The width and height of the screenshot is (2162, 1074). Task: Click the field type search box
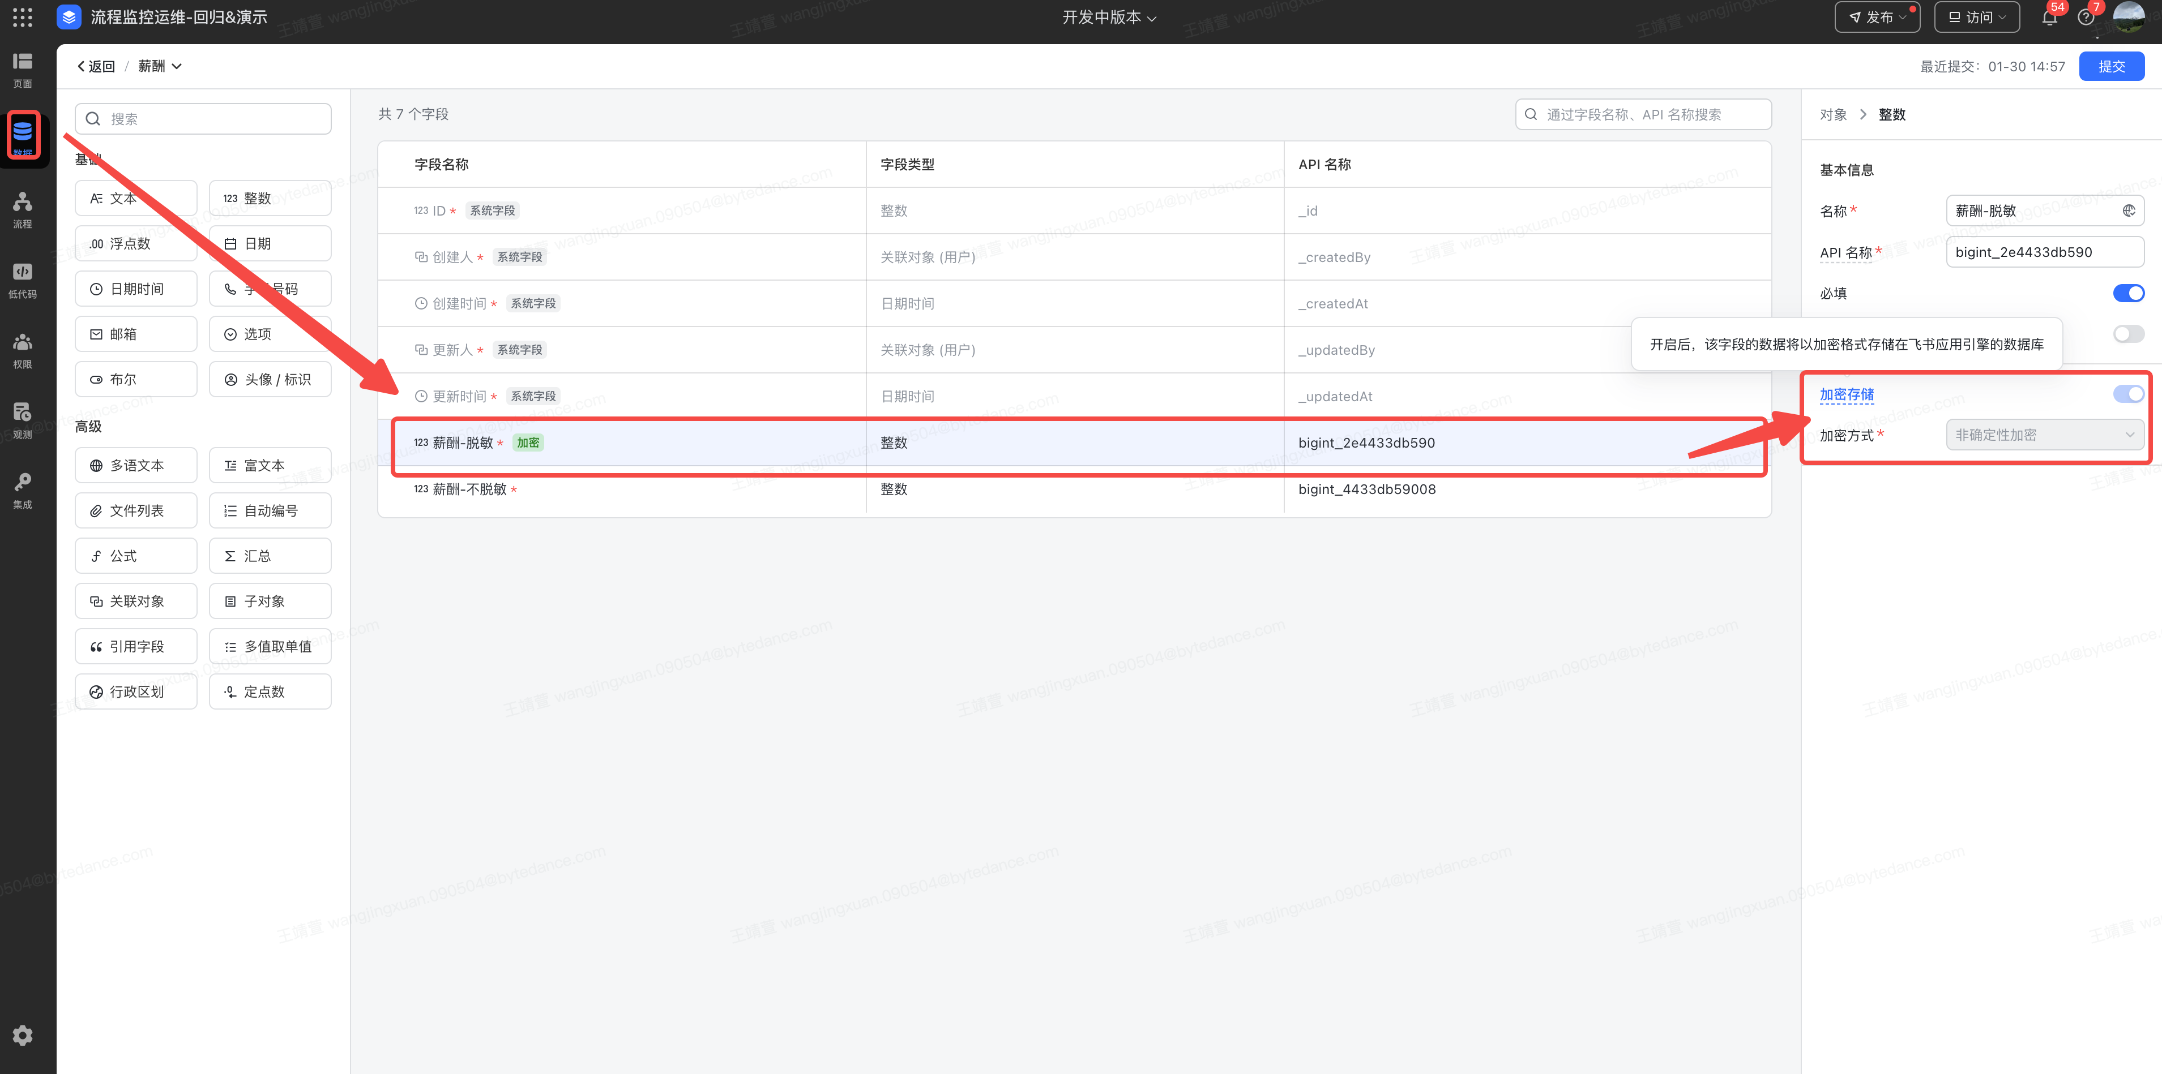(203, 118)
